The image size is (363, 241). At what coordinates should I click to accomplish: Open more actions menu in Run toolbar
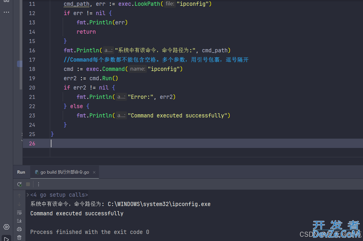click(x=39, y=184)
